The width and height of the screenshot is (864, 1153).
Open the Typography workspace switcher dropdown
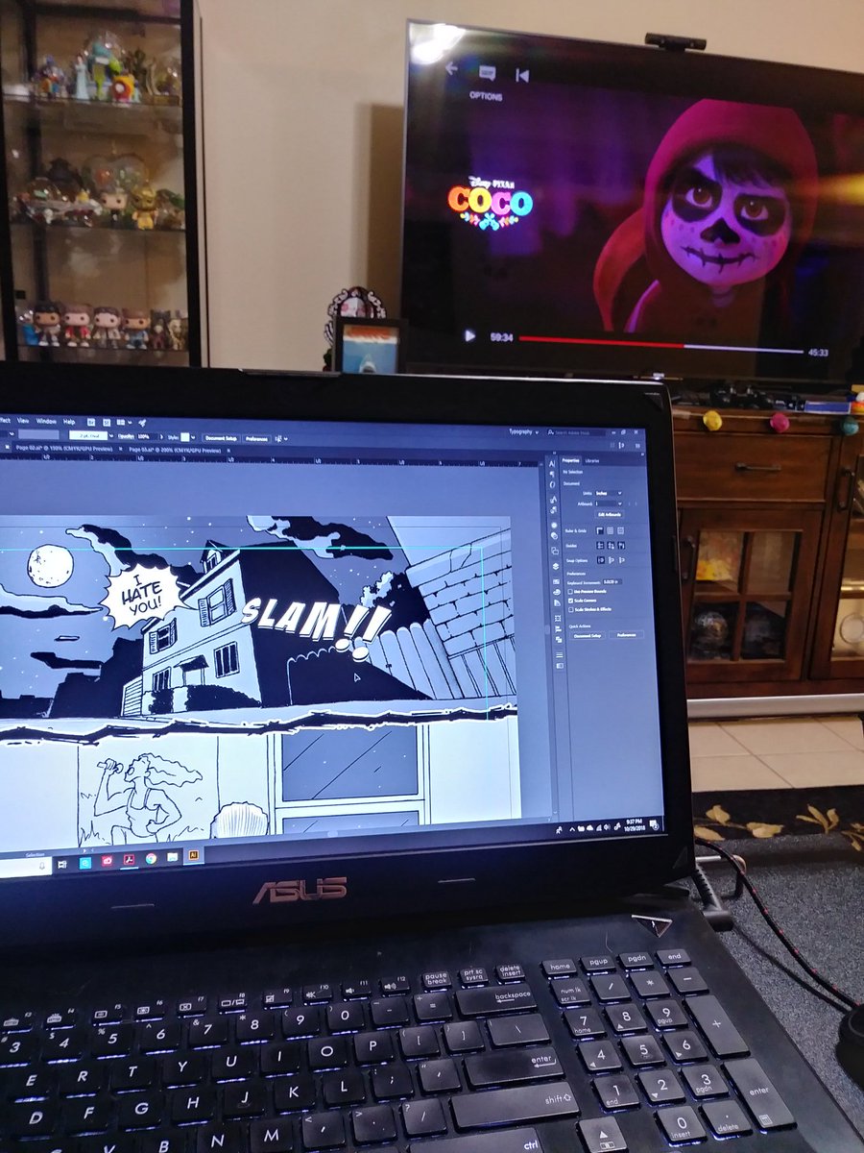click(x=524, y=432)
